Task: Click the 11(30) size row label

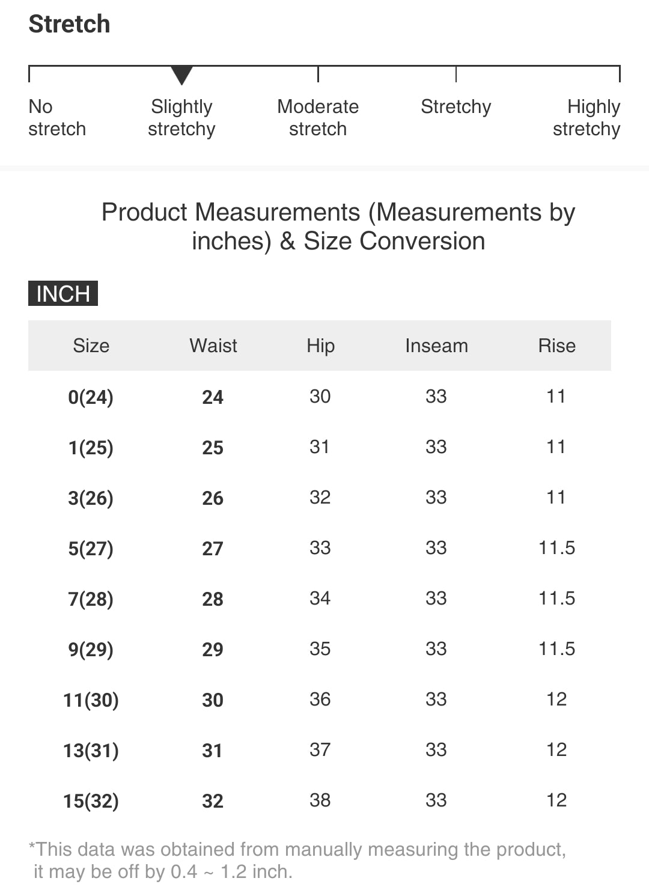Action: (91, 700)
